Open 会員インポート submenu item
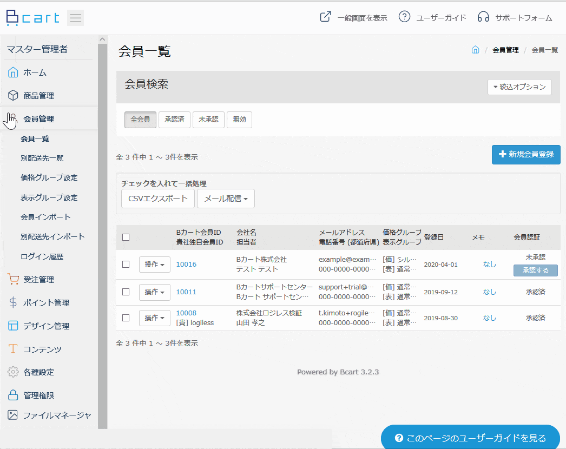 coord(45,217)
